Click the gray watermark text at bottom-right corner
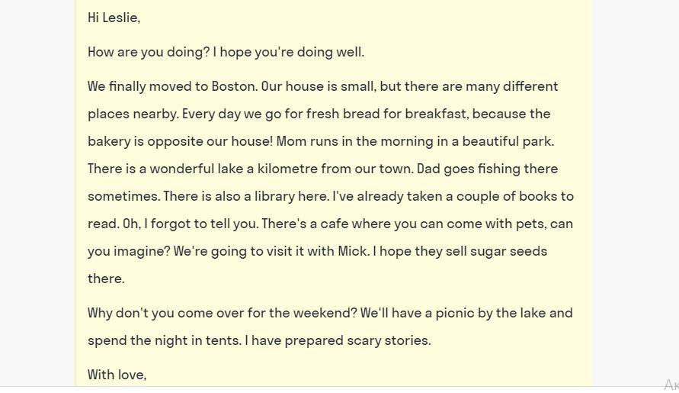679x393 pixels. [x=671, y=385]
